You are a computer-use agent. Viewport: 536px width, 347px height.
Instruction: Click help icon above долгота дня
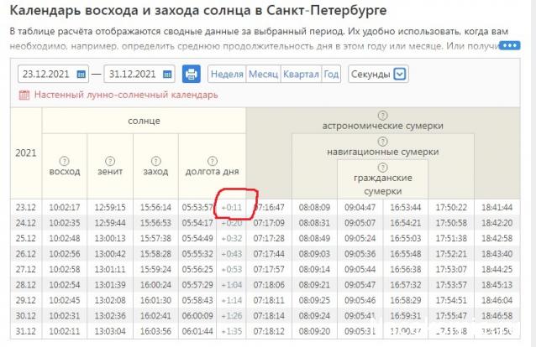pyautogui.click(x=212, y=159)
